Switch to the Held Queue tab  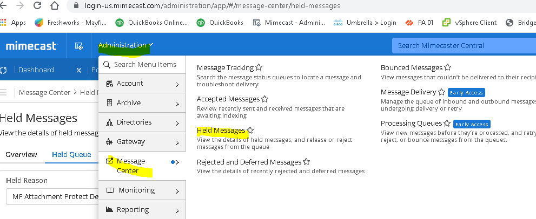(x=71, y=154)
